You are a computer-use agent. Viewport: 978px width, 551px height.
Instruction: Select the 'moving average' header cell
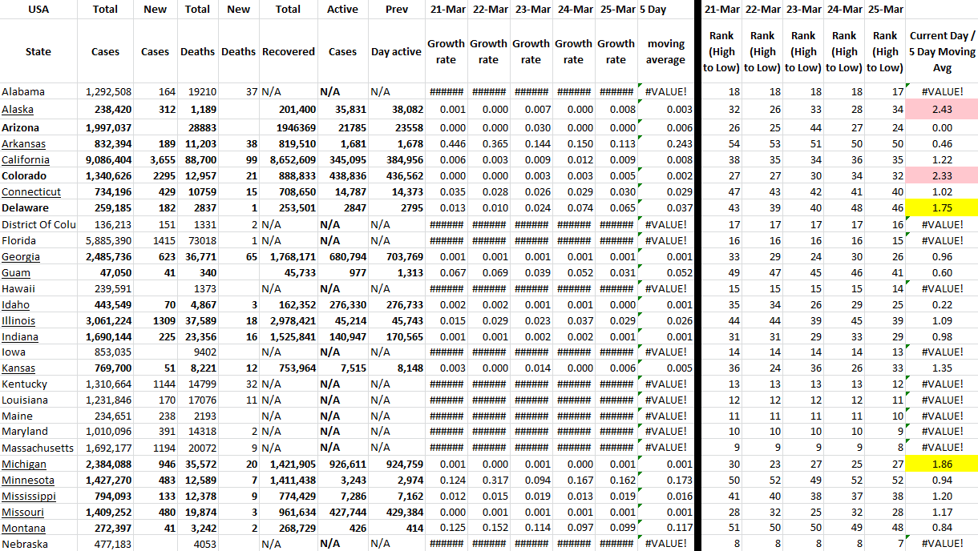tap(665, 51)
